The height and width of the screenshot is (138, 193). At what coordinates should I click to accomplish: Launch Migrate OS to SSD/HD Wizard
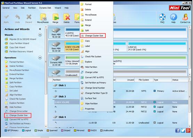pyautogui.click(x=20, y=39)
